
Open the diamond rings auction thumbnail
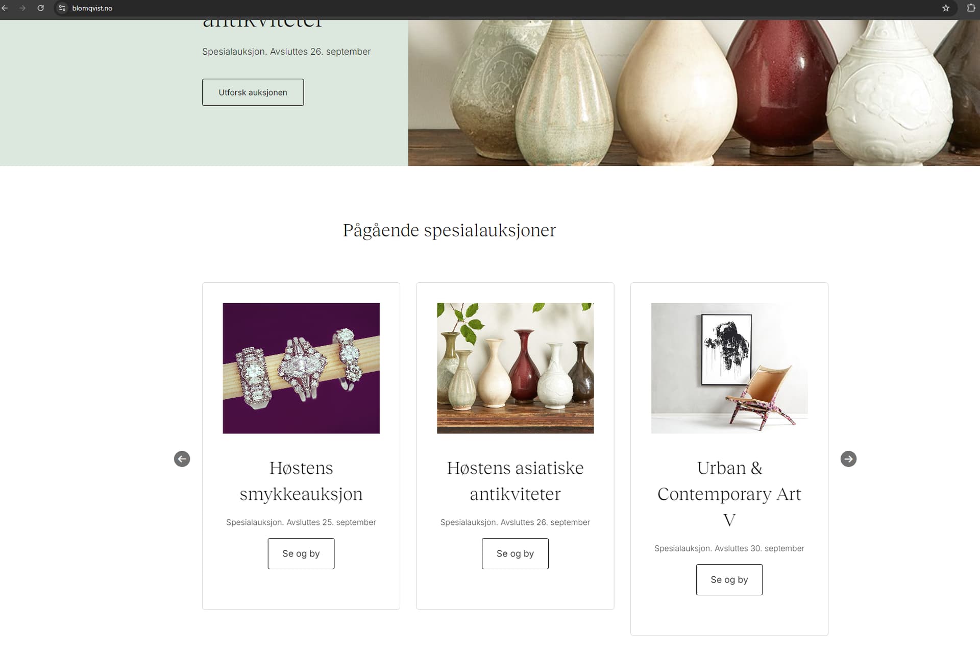[x=301, y=368]
